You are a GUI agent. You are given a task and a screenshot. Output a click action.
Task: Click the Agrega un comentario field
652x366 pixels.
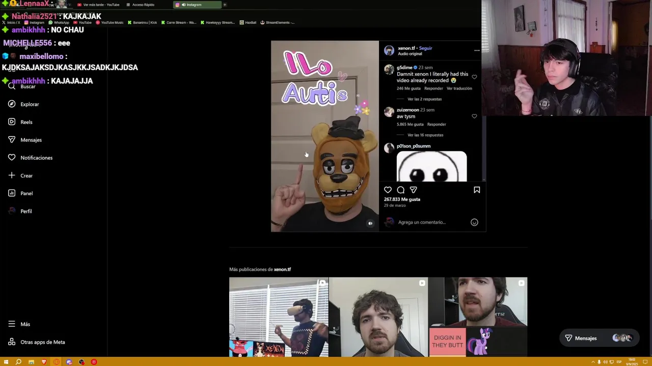(x=422, y=222)
